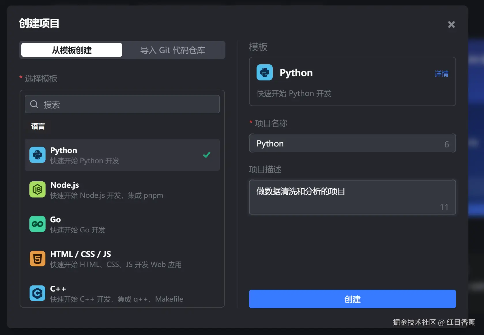The image size is (484, 335).
Task: Open the 详情 link for Python template
Action: click(441, 74)
